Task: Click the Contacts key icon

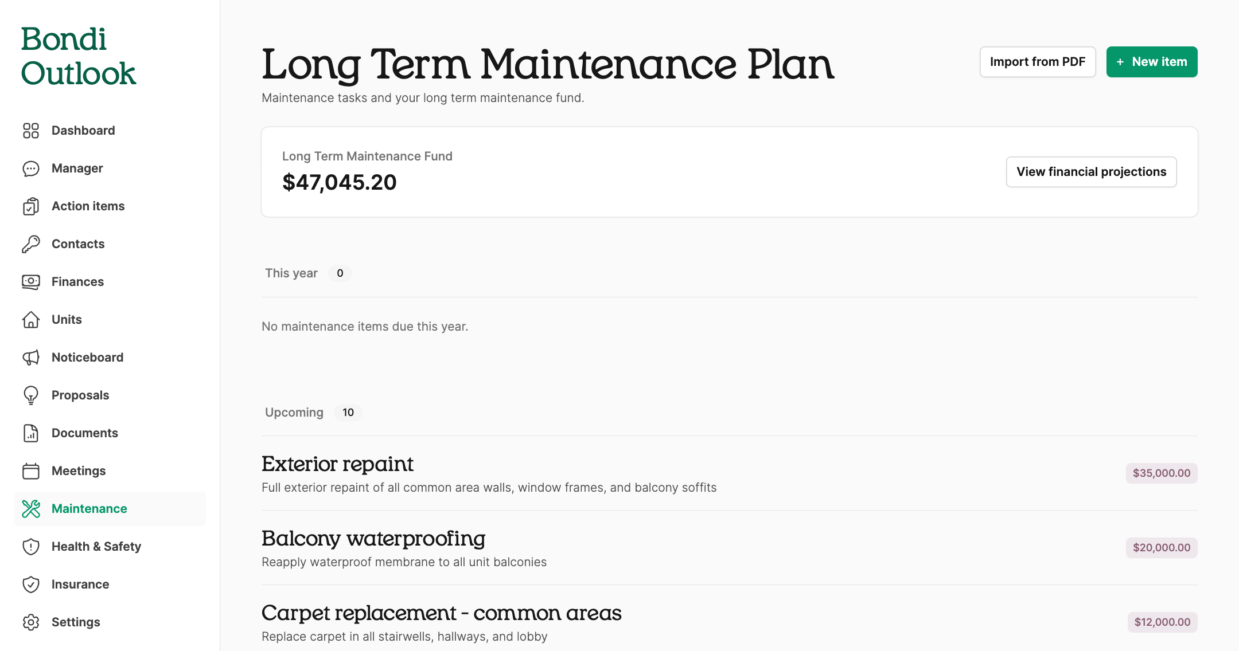Action: 31,244
